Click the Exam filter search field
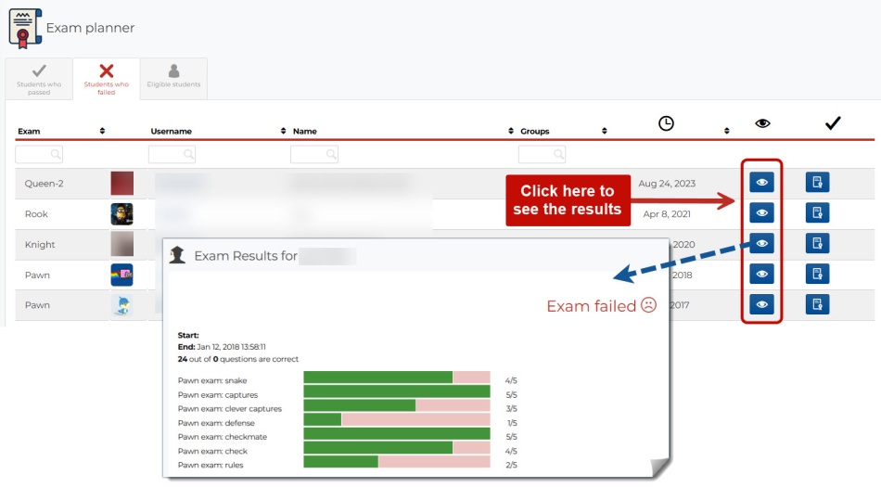 click(39, 154)
